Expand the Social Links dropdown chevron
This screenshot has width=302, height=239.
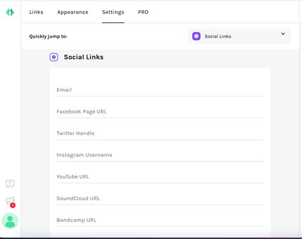pos(283,34)
